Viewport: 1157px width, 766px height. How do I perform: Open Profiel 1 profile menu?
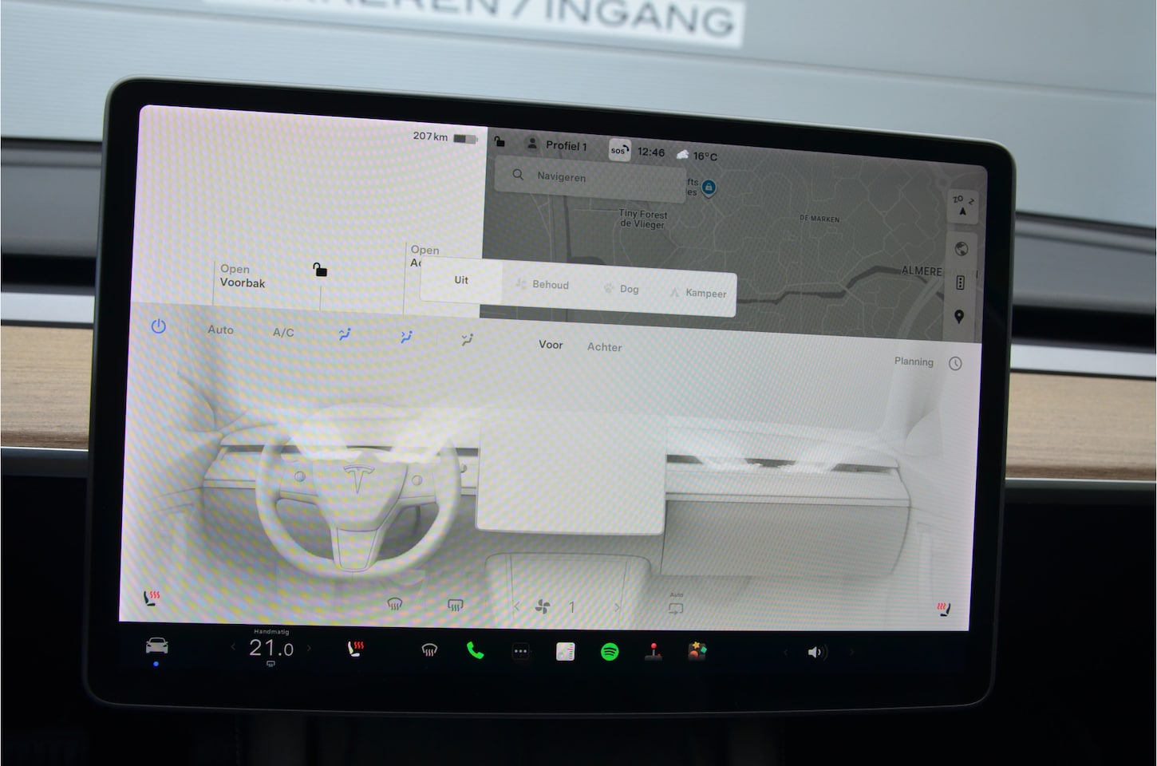tap(557, 145)
